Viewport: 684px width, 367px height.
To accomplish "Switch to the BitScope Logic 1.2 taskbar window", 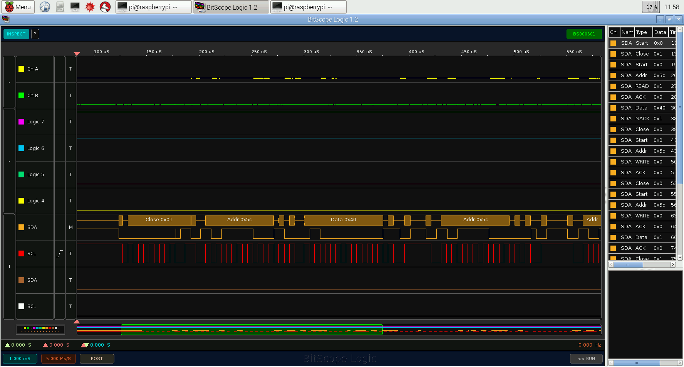I will coord(230,7).
